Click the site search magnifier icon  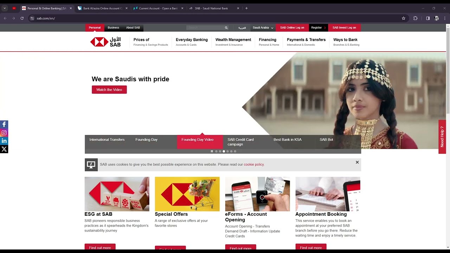pos(226,28)
